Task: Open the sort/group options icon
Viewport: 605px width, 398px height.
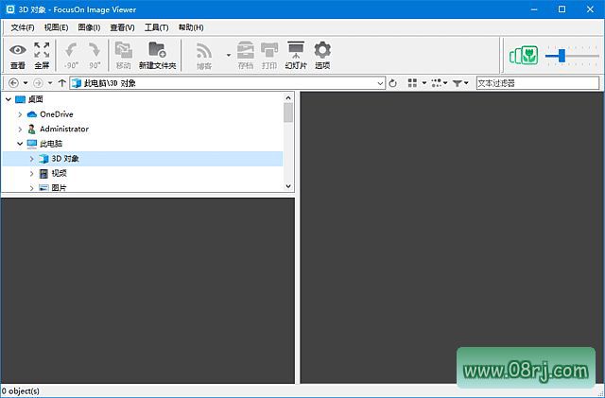Action: (439, 83)
